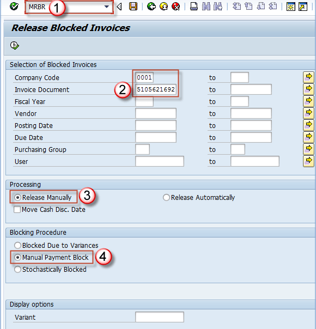Check the Move Cash Disc. Date checkbox
The height and width of the screenshot is (329, 316).
17,209
